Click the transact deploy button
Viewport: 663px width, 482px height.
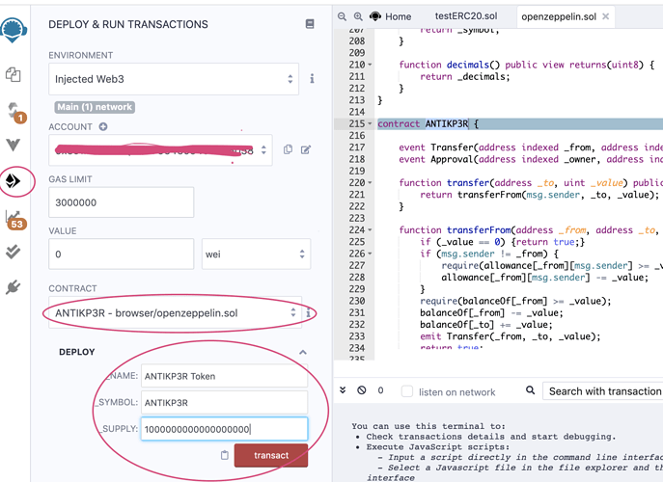[271, 455]
